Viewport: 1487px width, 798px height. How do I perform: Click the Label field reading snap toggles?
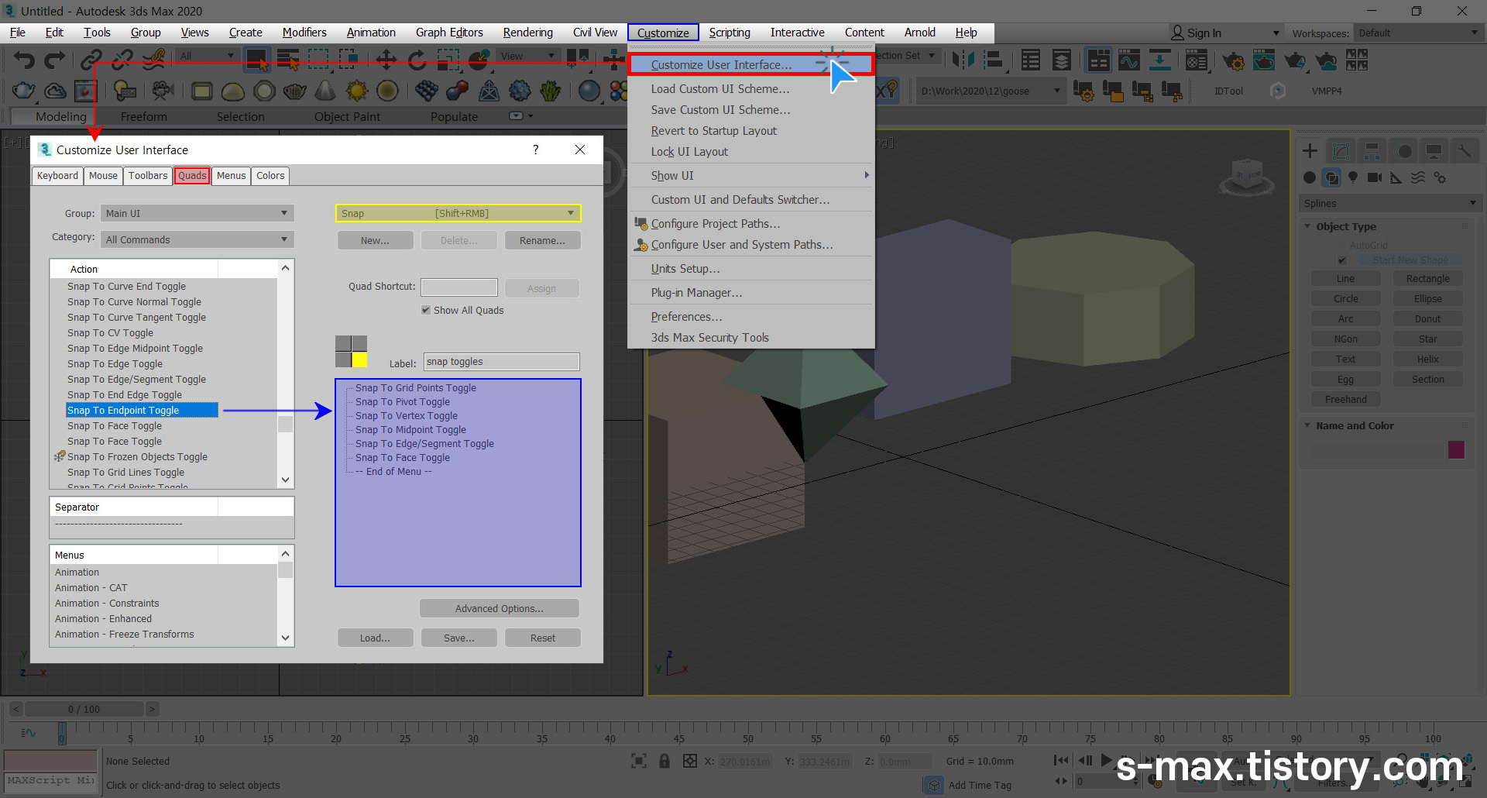tap(502, 362)
